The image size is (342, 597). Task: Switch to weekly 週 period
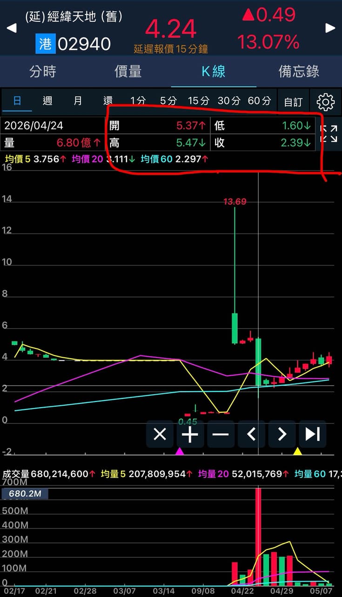[x=47, y=101]
